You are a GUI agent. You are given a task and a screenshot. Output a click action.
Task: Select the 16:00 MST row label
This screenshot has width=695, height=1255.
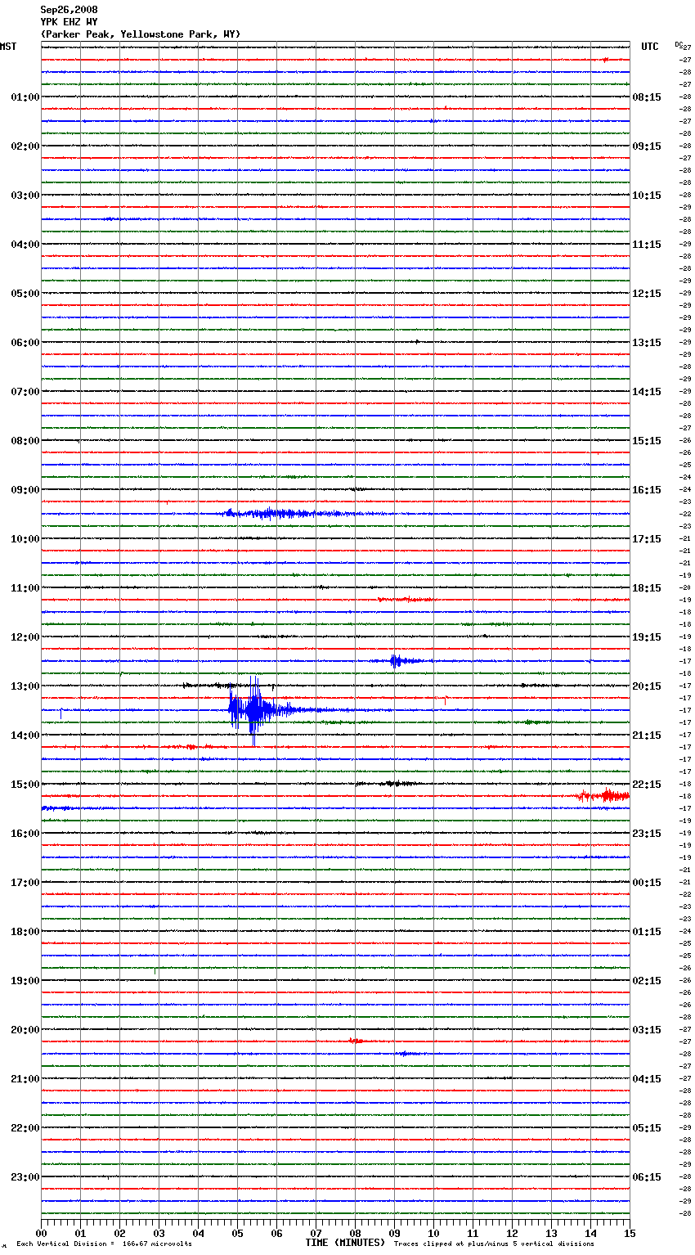[25, 834]
